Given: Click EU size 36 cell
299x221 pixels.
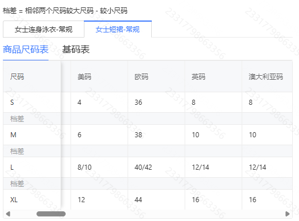Looking at the screenshot, I should click(x=156, y=103).
